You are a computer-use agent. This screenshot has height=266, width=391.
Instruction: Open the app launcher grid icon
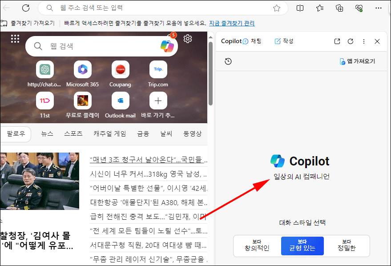(15, 39)
